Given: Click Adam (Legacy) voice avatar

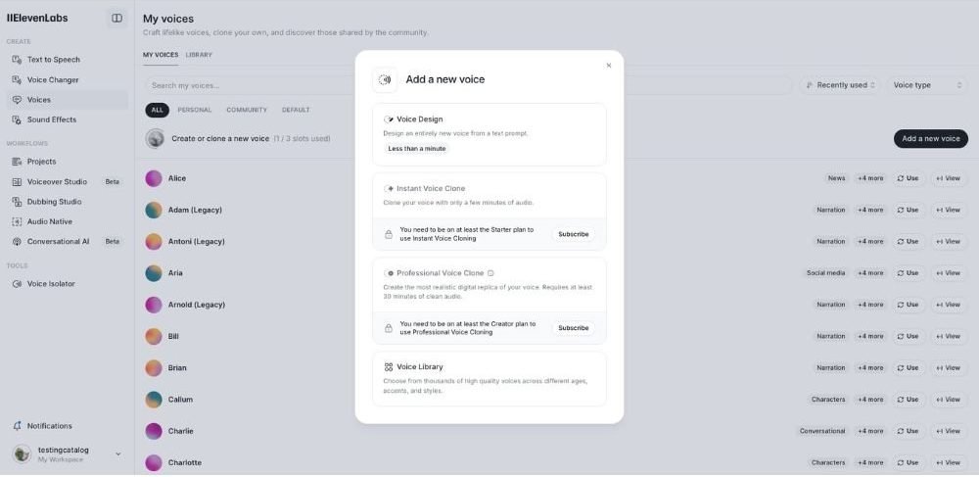Looking at the screenshot, I should point(154,211).
